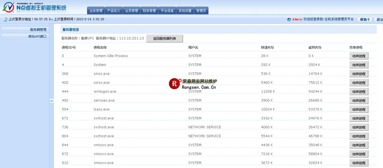Select the 平台信息 tab
Screen dimensions: 383x168
click(167, 11)
